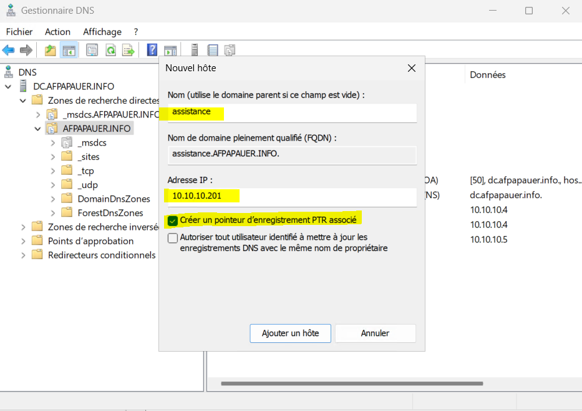Enable Autoriser tout utilisateur identifié checkbox
Image resolution: width=582 pixels, height=411 pixels.
coord(173,238)
